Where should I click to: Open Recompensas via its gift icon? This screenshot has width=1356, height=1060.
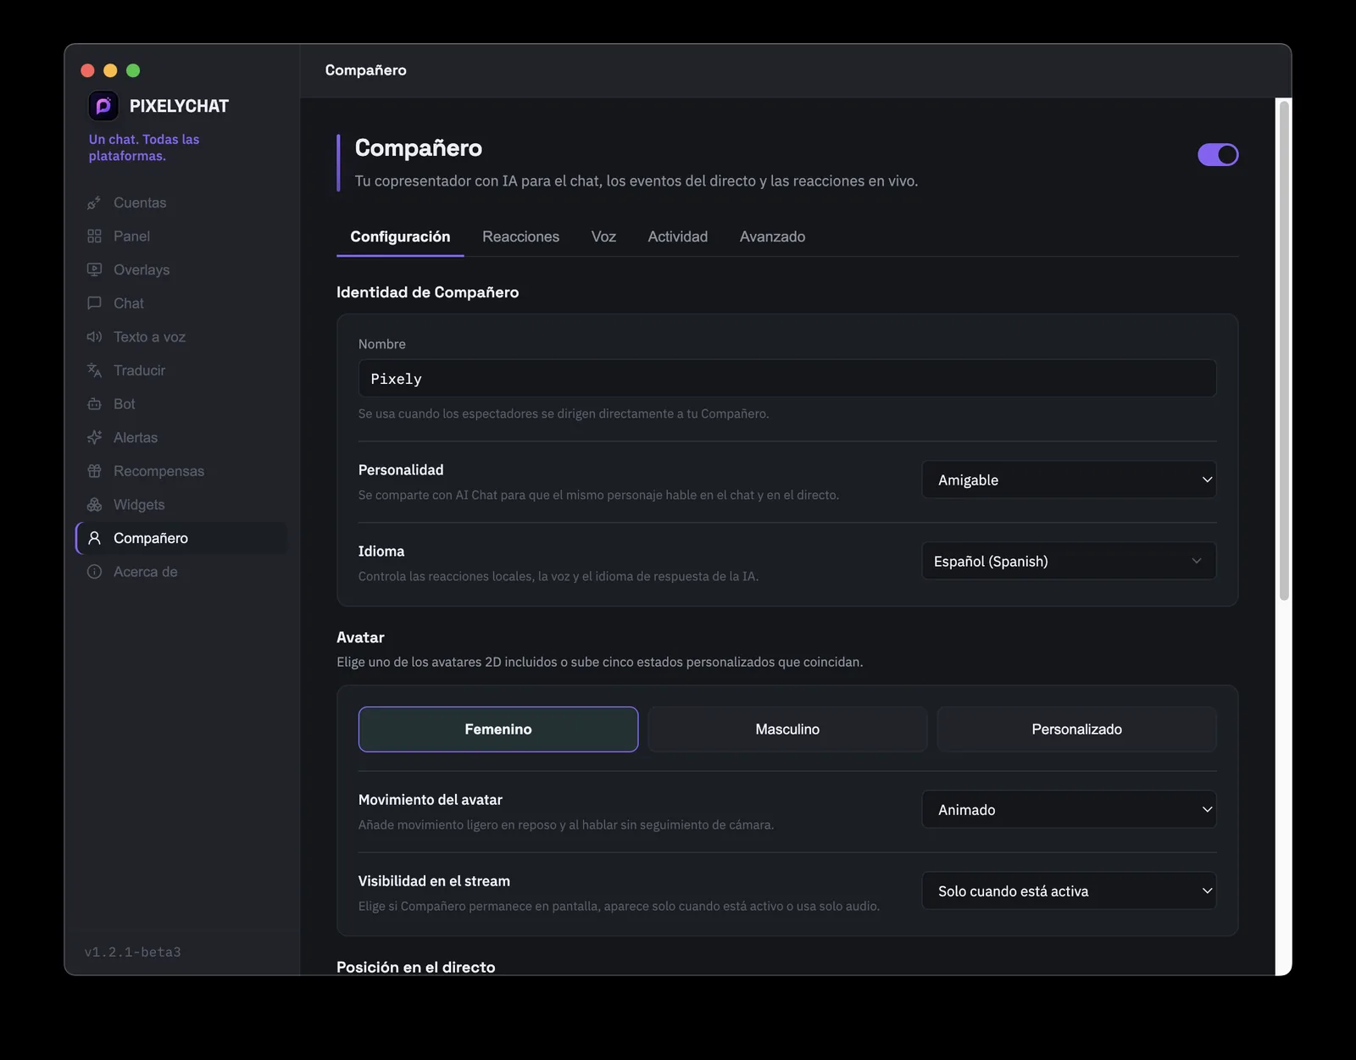pos(94,471)
